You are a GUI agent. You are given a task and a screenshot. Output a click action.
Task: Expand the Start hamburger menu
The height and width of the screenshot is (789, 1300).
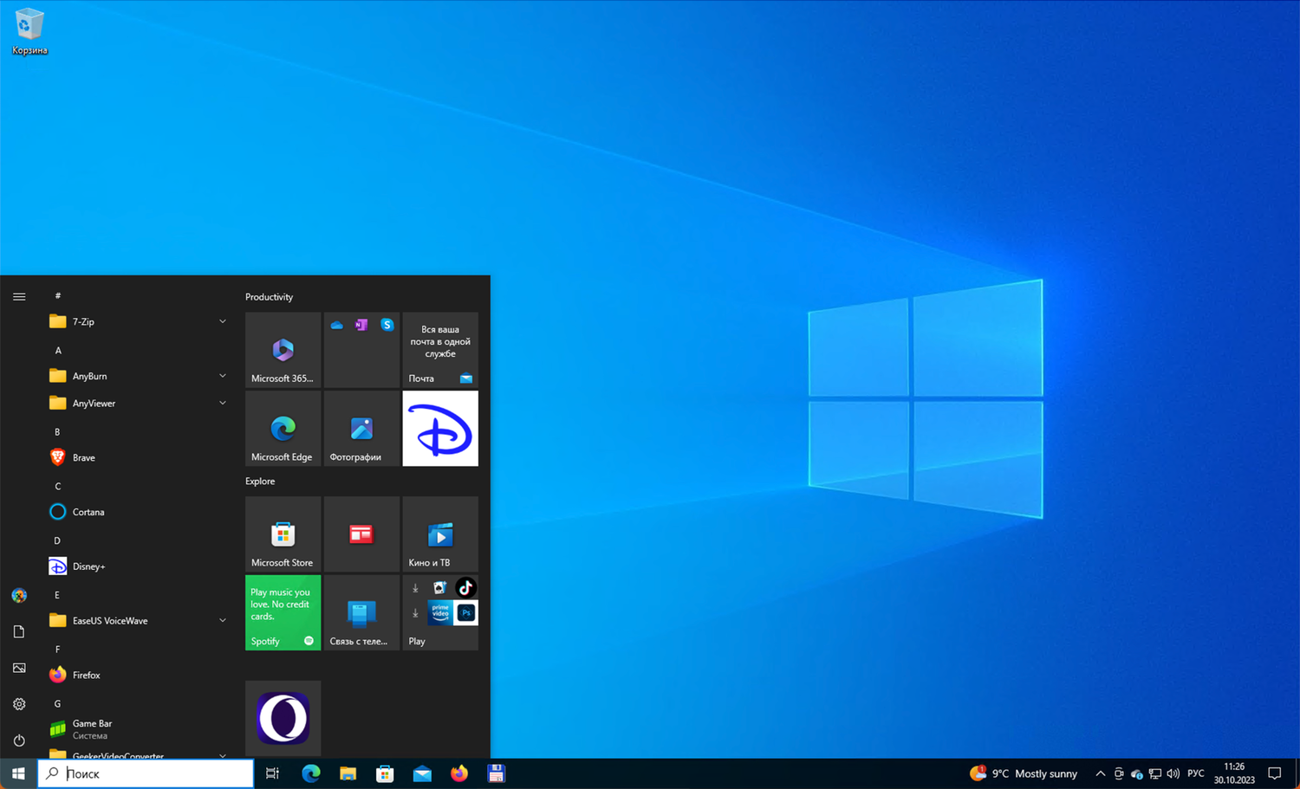19,296
